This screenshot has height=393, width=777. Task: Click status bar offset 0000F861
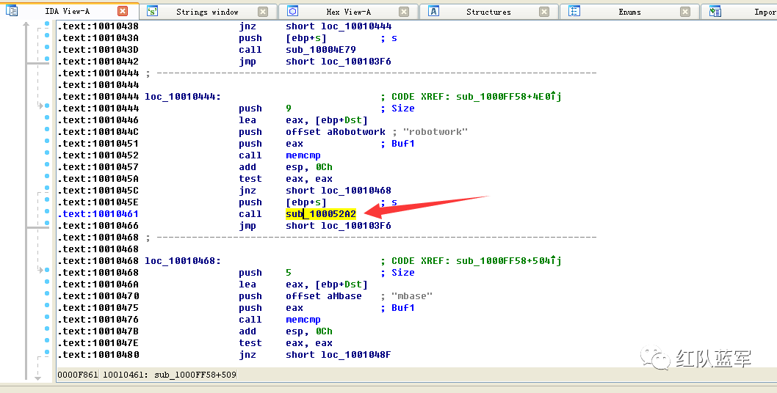(x=78, y=375)
